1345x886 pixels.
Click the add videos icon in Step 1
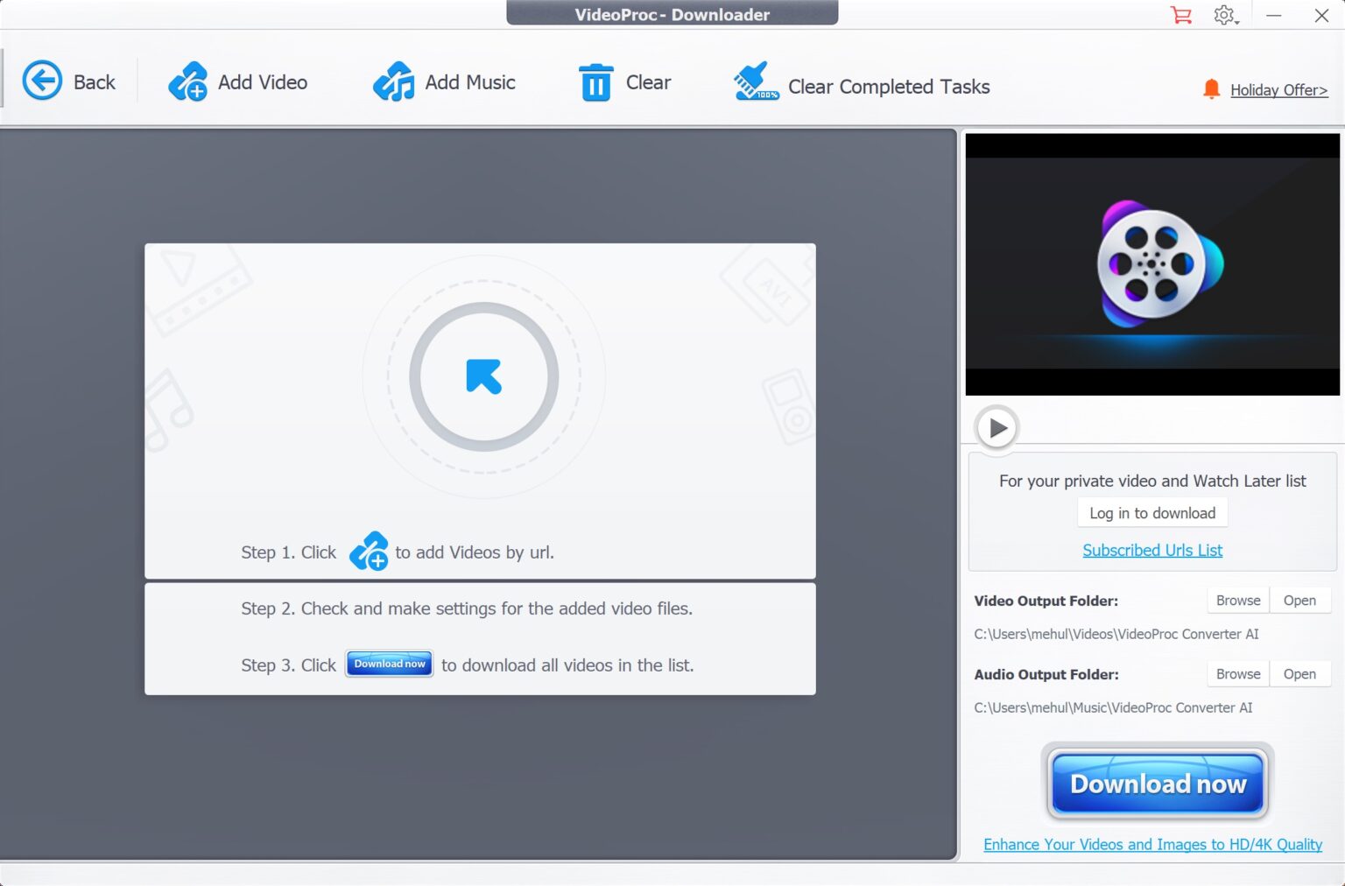pos(370,552)
